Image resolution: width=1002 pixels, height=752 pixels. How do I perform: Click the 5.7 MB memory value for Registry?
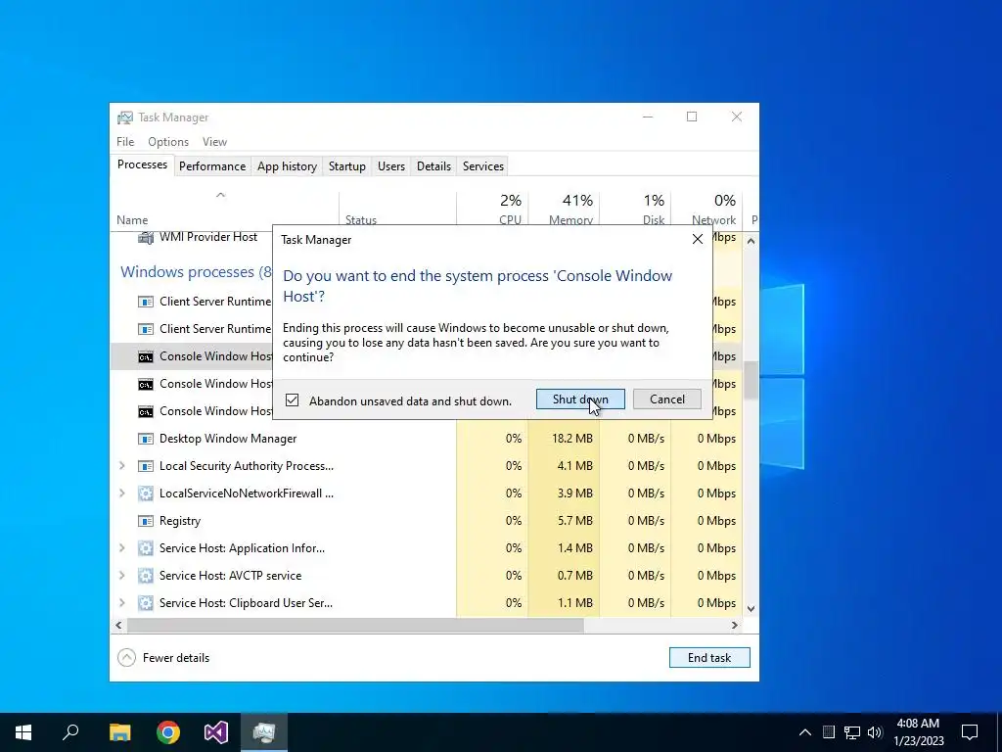574,521
